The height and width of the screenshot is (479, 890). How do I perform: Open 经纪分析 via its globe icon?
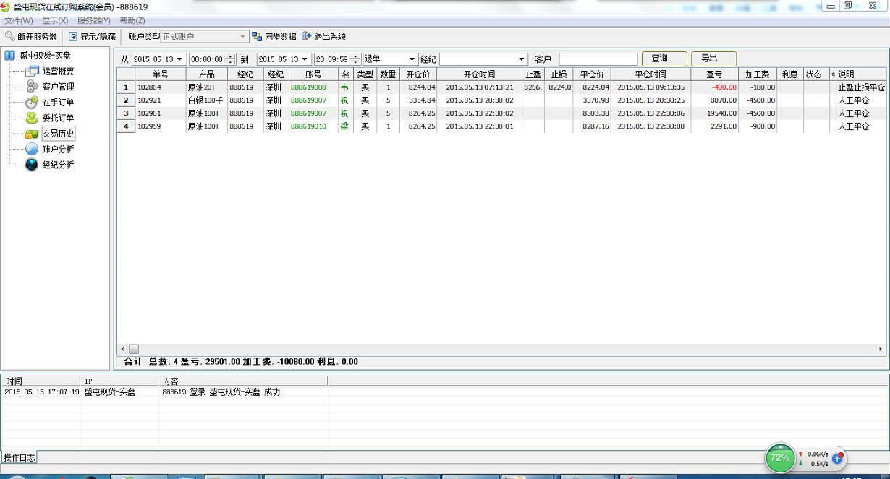pyautogui.click(x=32, y=165)
